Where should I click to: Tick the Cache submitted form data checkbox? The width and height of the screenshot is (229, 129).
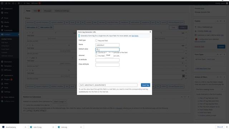24,105
